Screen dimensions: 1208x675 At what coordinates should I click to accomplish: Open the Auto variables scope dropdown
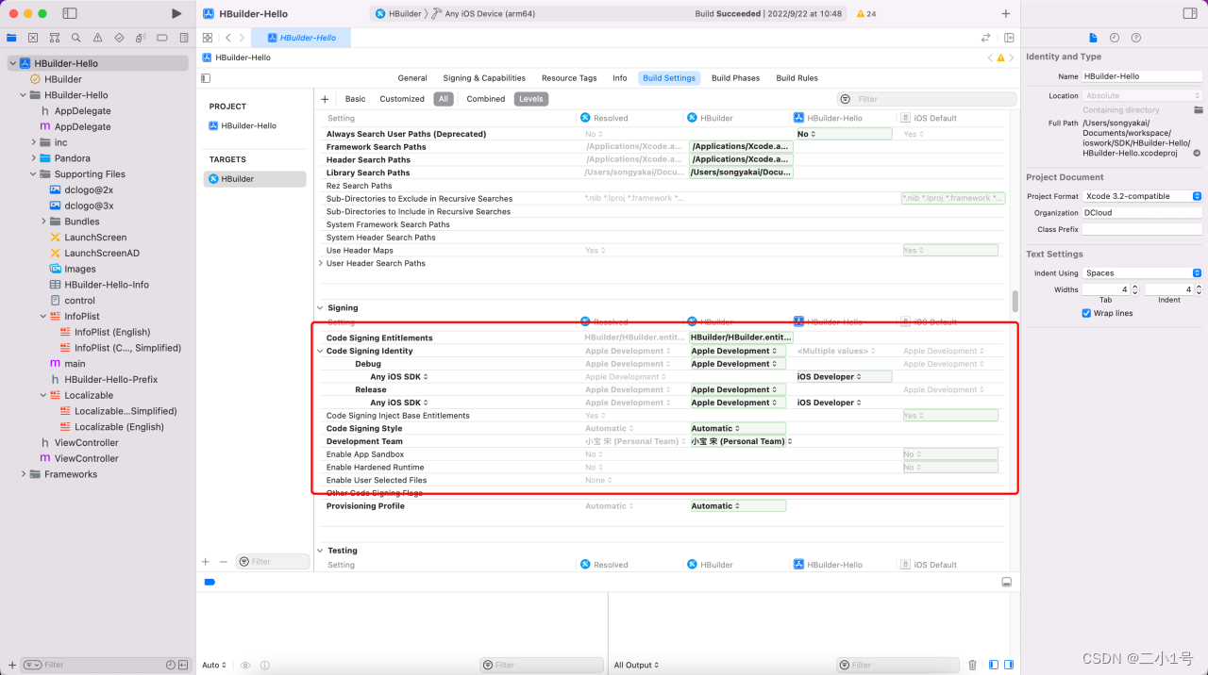213,665
